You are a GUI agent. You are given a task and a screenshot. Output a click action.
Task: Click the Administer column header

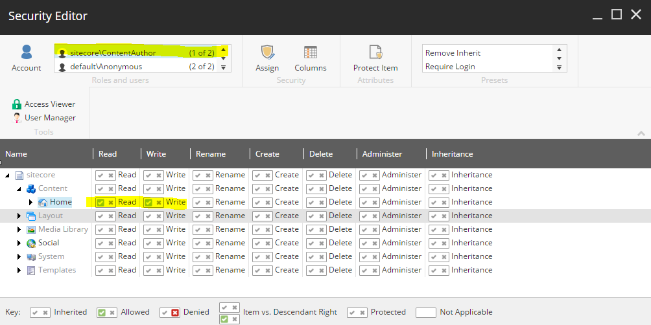382,154
